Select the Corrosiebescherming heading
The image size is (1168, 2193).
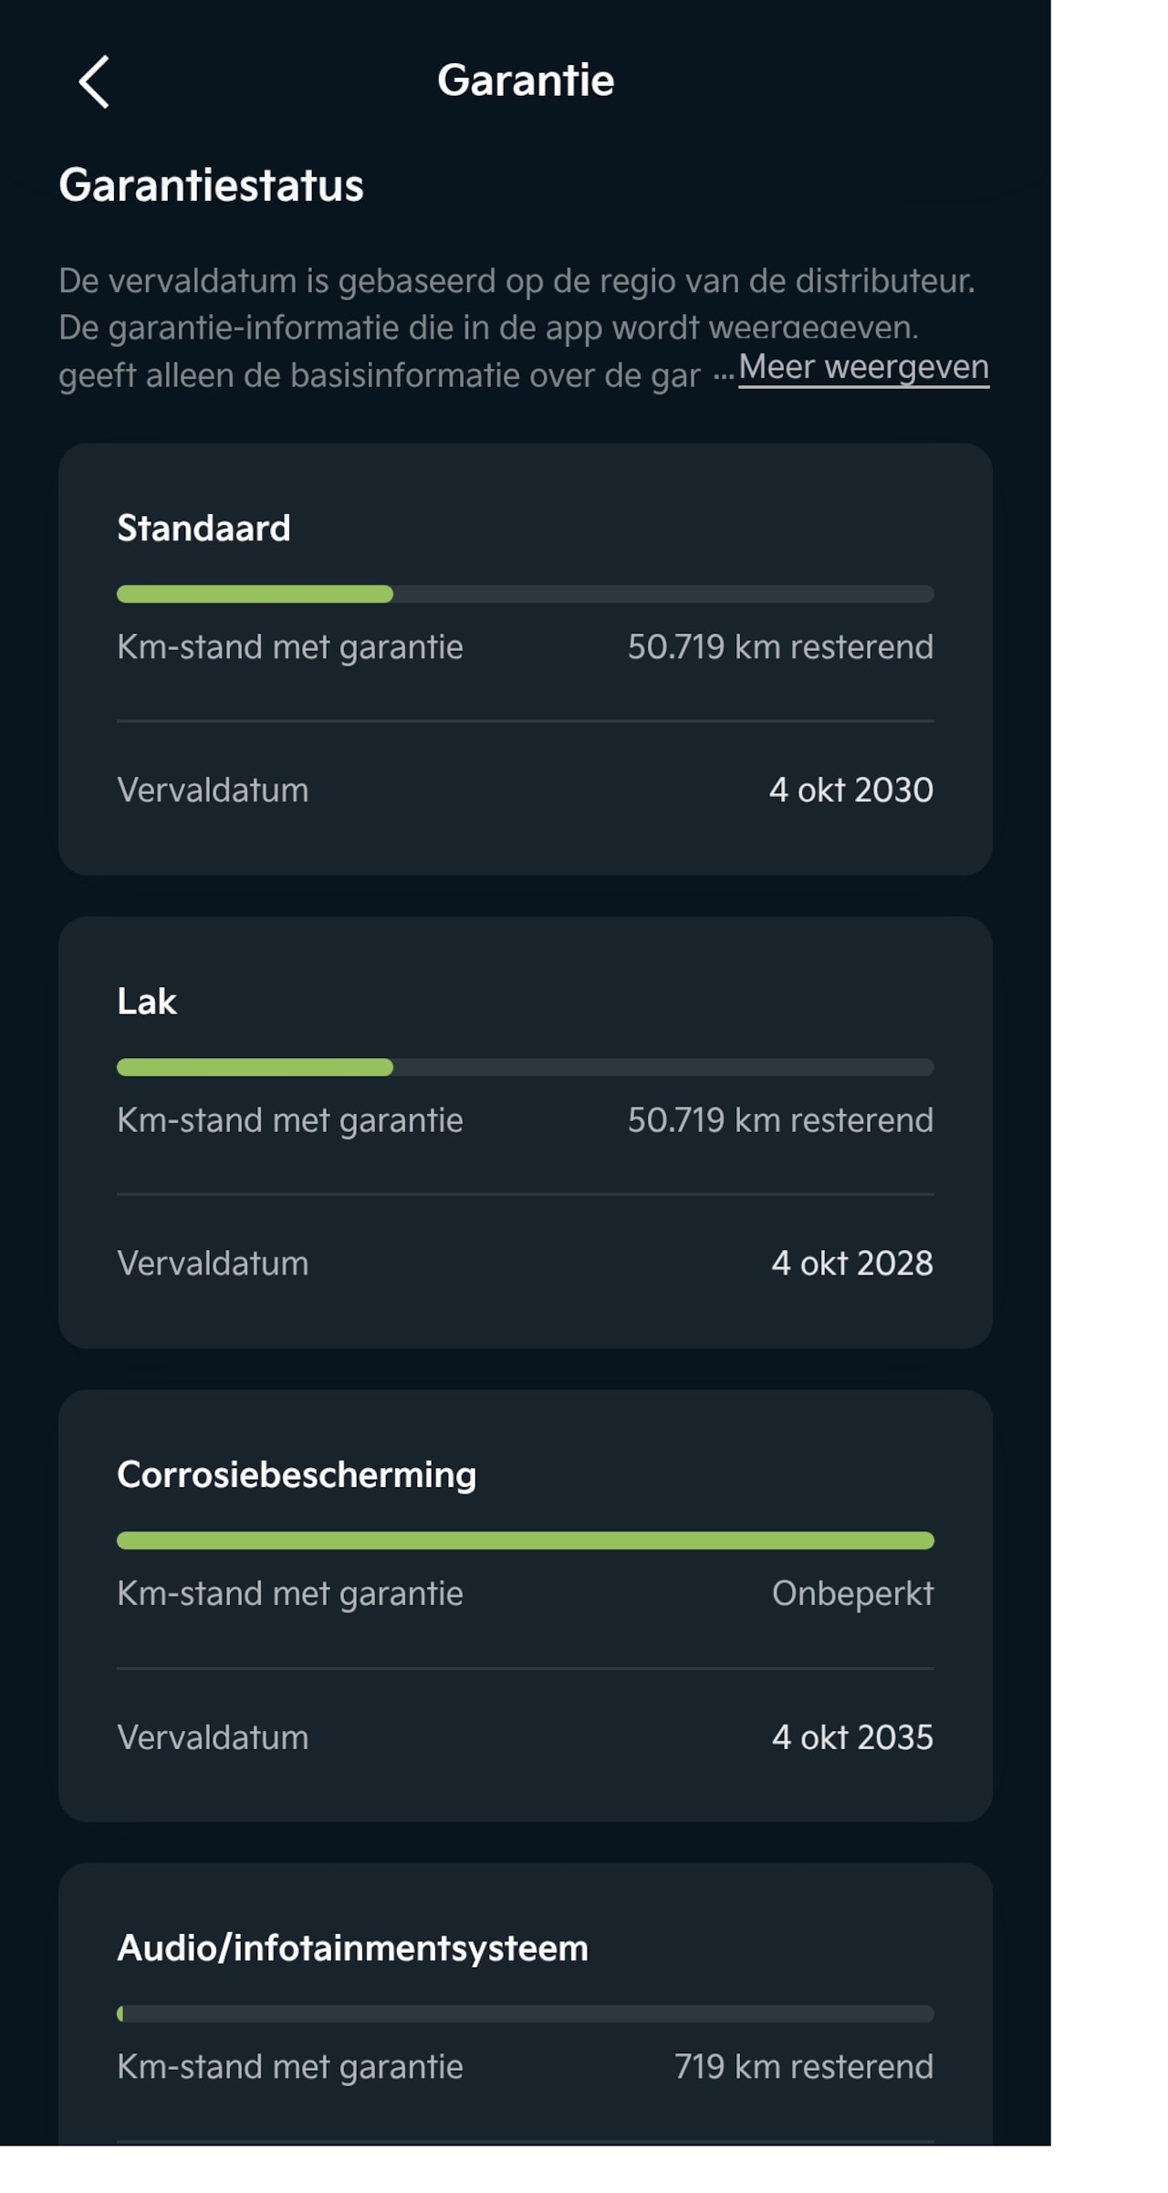pos(297,1474)
